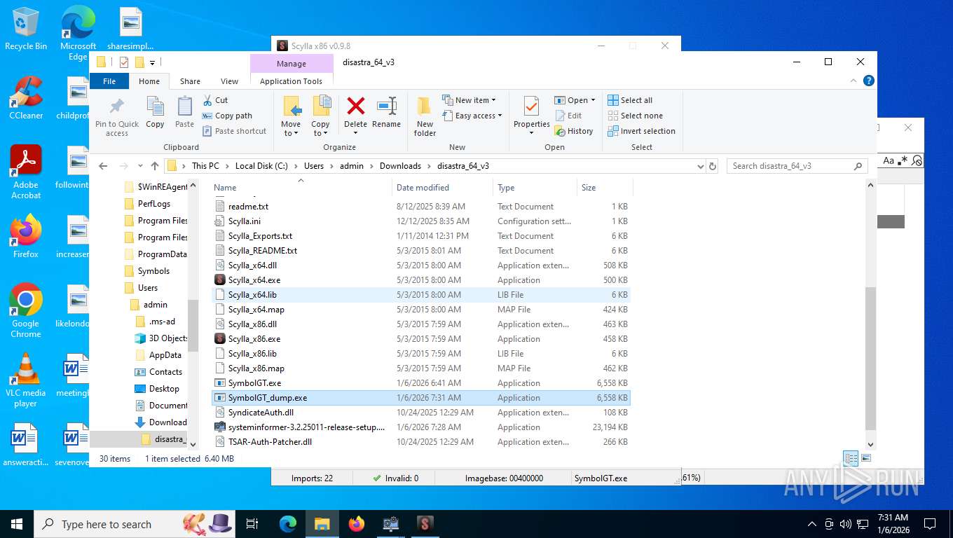Select TSAR-Auth-Patcher.dll file
The image size is (953, 538).
[x=270, y=442]
